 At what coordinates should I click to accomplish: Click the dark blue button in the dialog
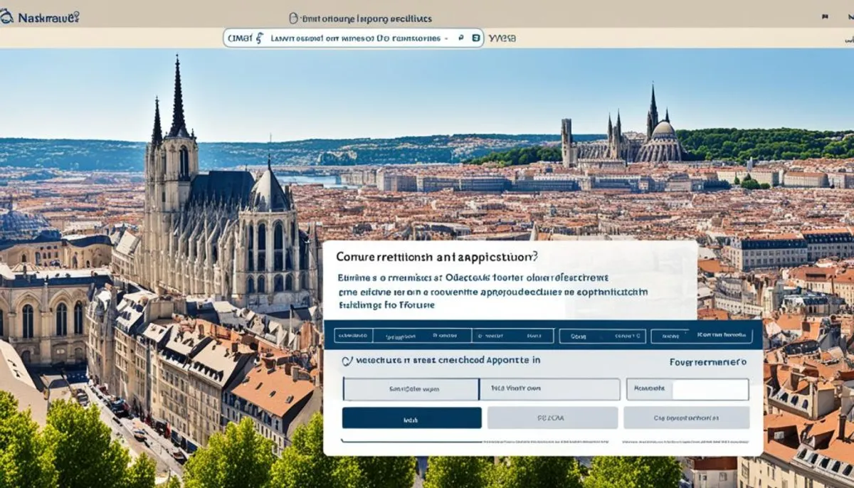pyautogui.click(x=411, y=418)
